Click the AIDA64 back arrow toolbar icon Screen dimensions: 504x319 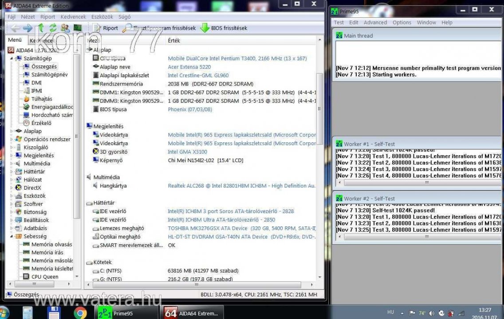15,28
